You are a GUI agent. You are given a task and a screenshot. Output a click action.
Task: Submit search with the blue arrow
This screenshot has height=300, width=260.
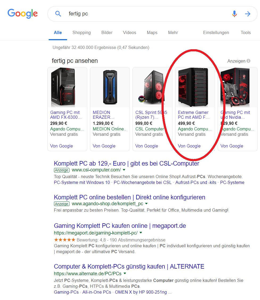(x=248, y=14)
